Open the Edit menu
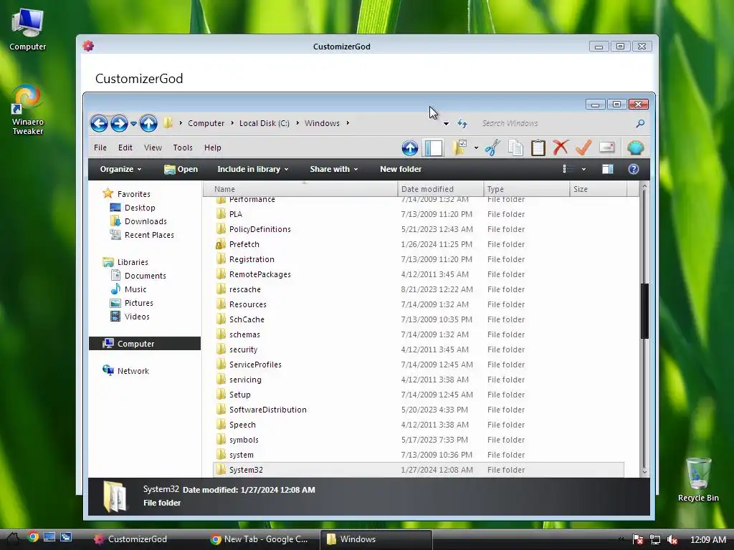Image resolution: width=734 pixels, height=550 pixels. click(x=125, y=148)
